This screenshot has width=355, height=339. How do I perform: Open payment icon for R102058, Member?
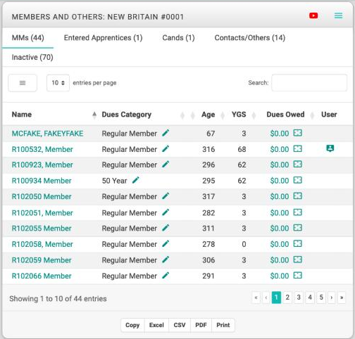297,244
